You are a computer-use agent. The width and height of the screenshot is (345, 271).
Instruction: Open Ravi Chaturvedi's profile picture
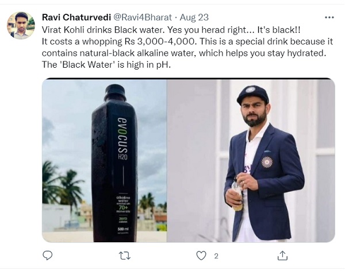(x=21, y=25)
